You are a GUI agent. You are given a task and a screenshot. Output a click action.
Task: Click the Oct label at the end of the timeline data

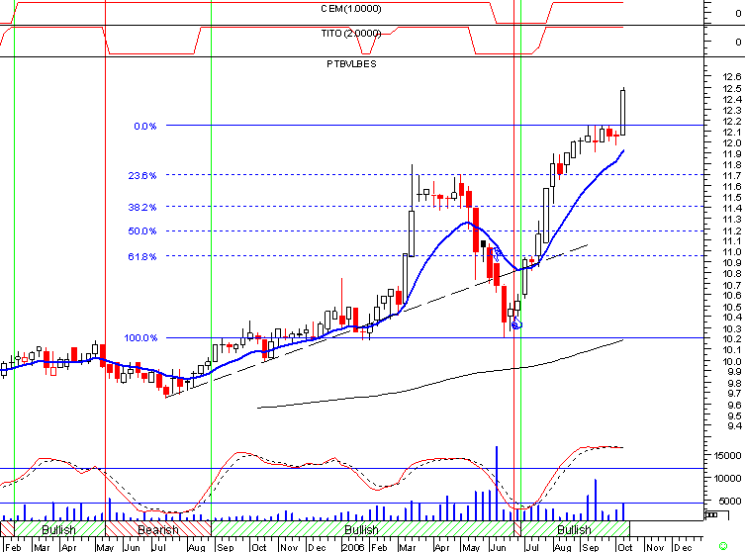click(625, 547)
